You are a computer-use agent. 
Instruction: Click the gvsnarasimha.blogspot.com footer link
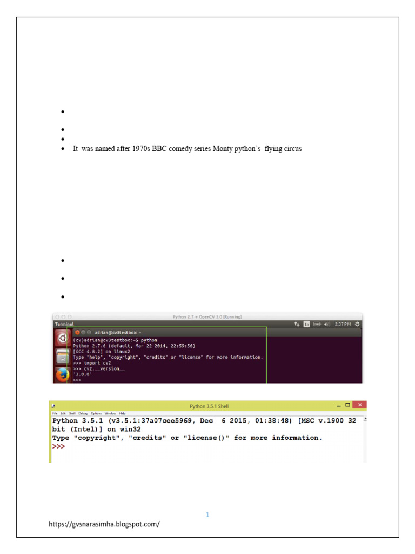pos(104,524)
